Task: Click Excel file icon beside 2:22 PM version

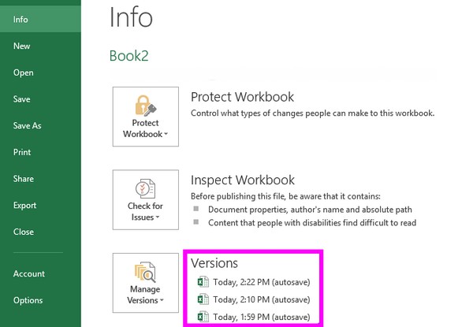Action: tap(203, 282)
